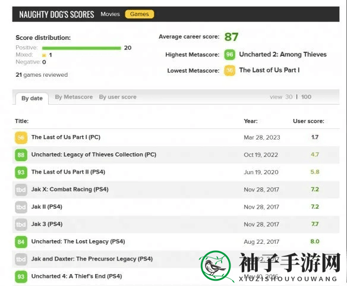Viewport: 347px width, 286px height.
Task: Click the 93 badge for Uncharted 4
Action: [x=21, y=276]
